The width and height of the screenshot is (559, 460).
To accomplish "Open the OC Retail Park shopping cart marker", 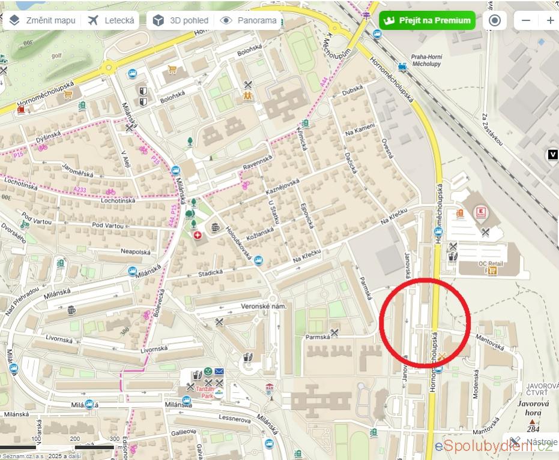I will tap(492, 270).
